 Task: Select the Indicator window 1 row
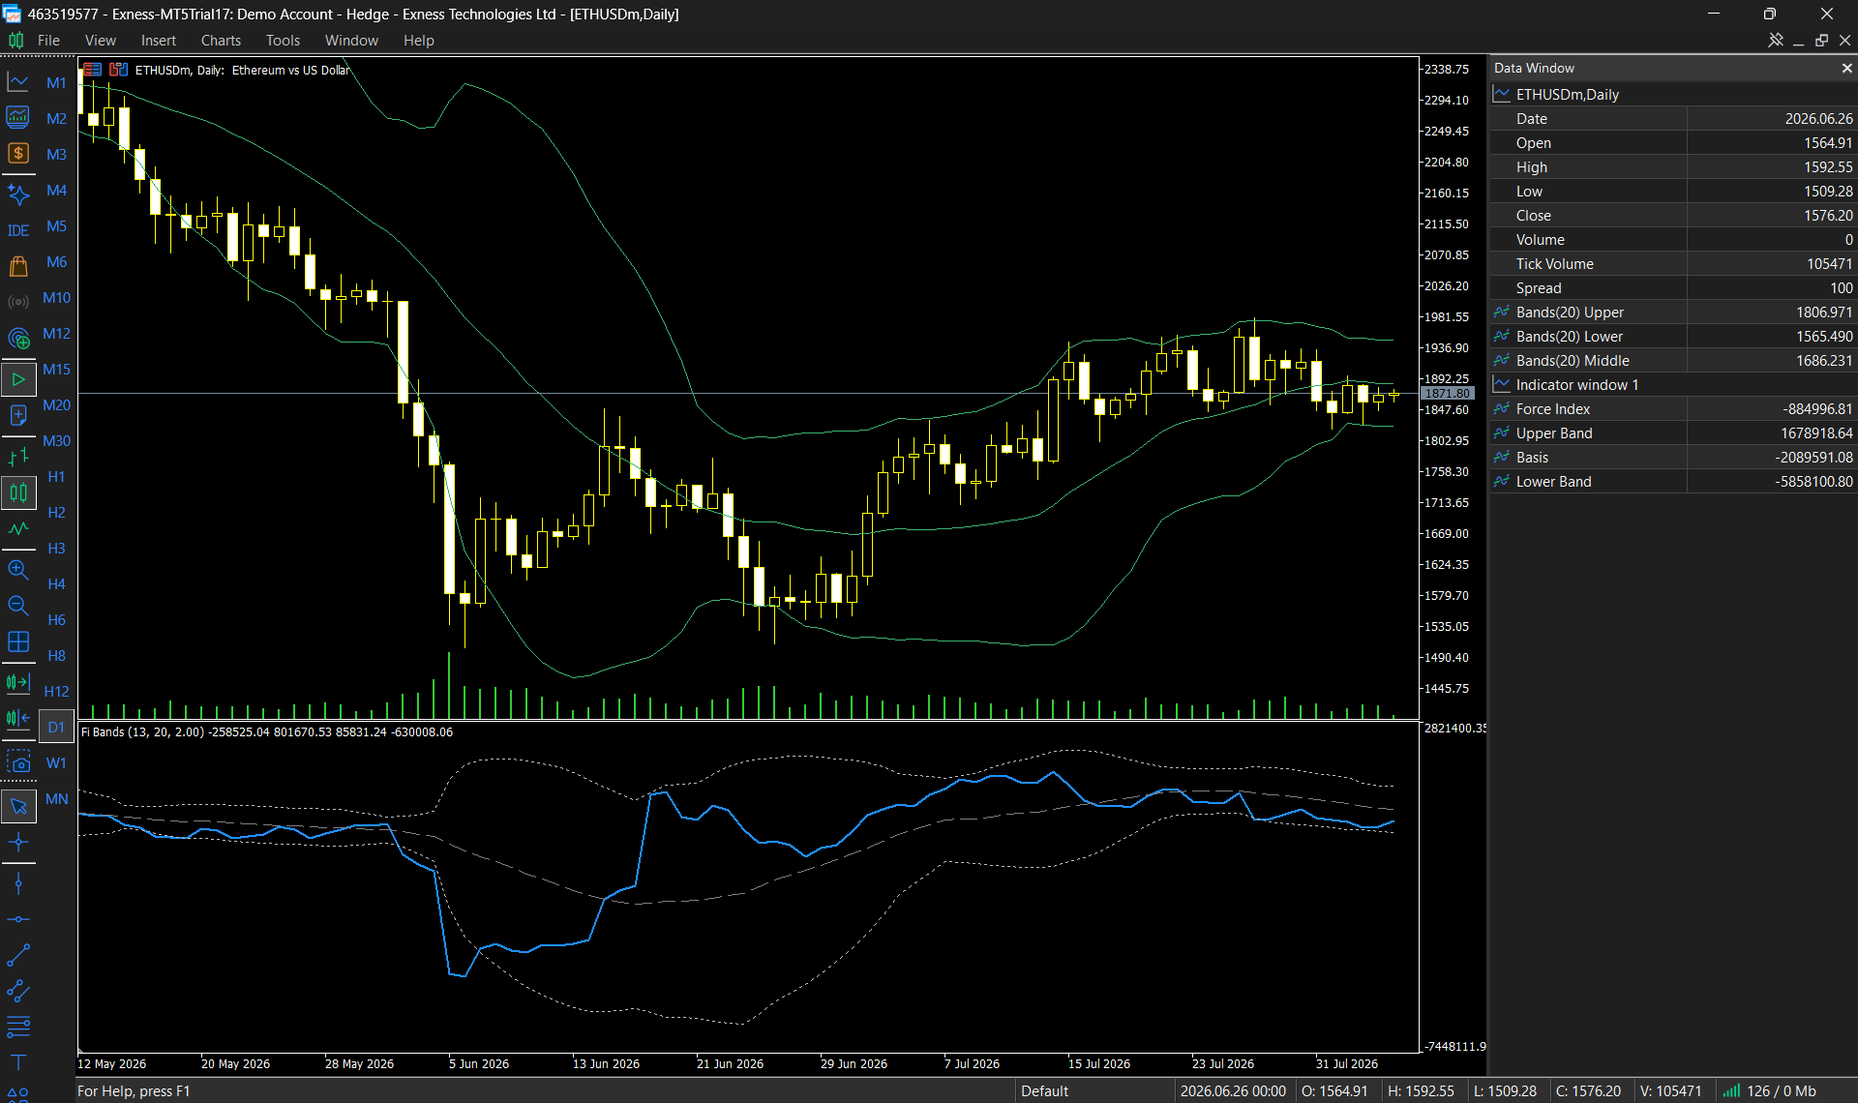click(x=1672, y=384)
